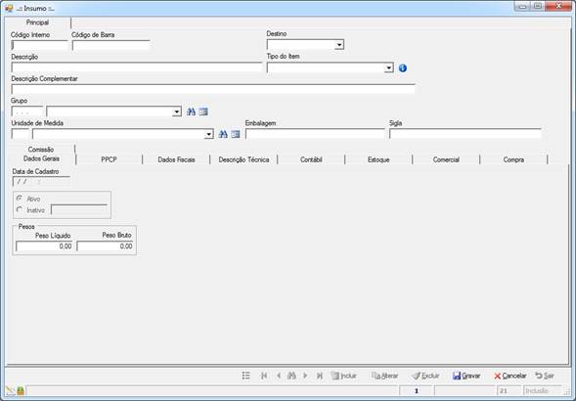Click the Incluir button

click(344, 376)
